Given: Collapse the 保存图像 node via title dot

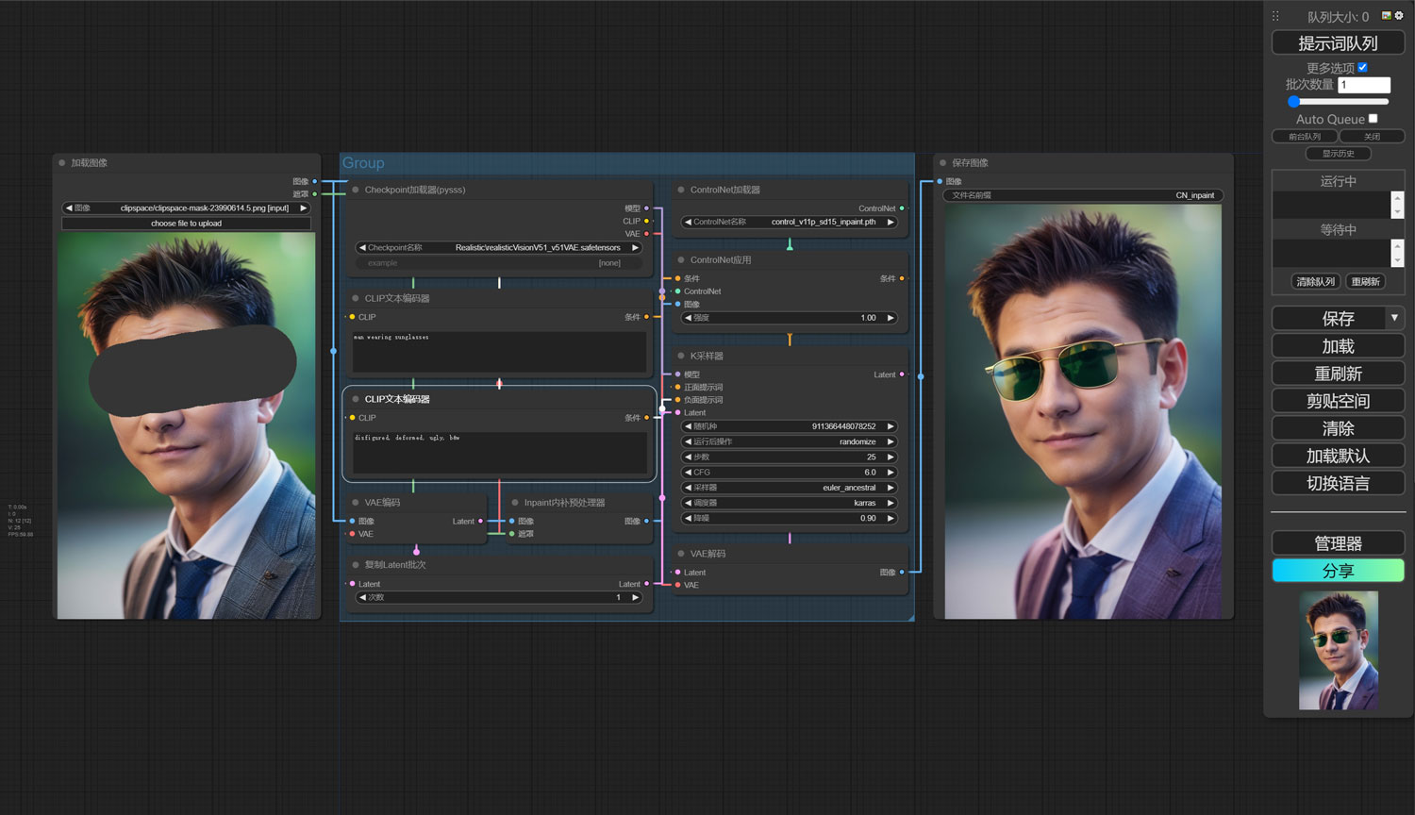Looking at the screenshot, I should point(942,163).
